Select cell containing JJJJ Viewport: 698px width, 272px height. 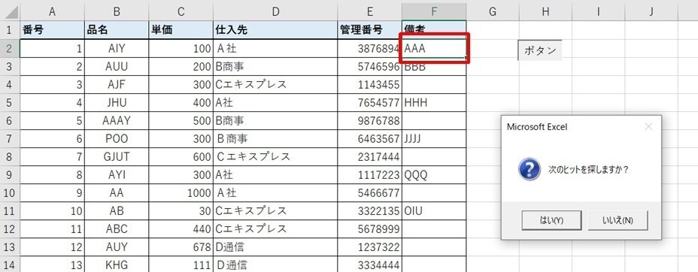(x=434, y=139)
